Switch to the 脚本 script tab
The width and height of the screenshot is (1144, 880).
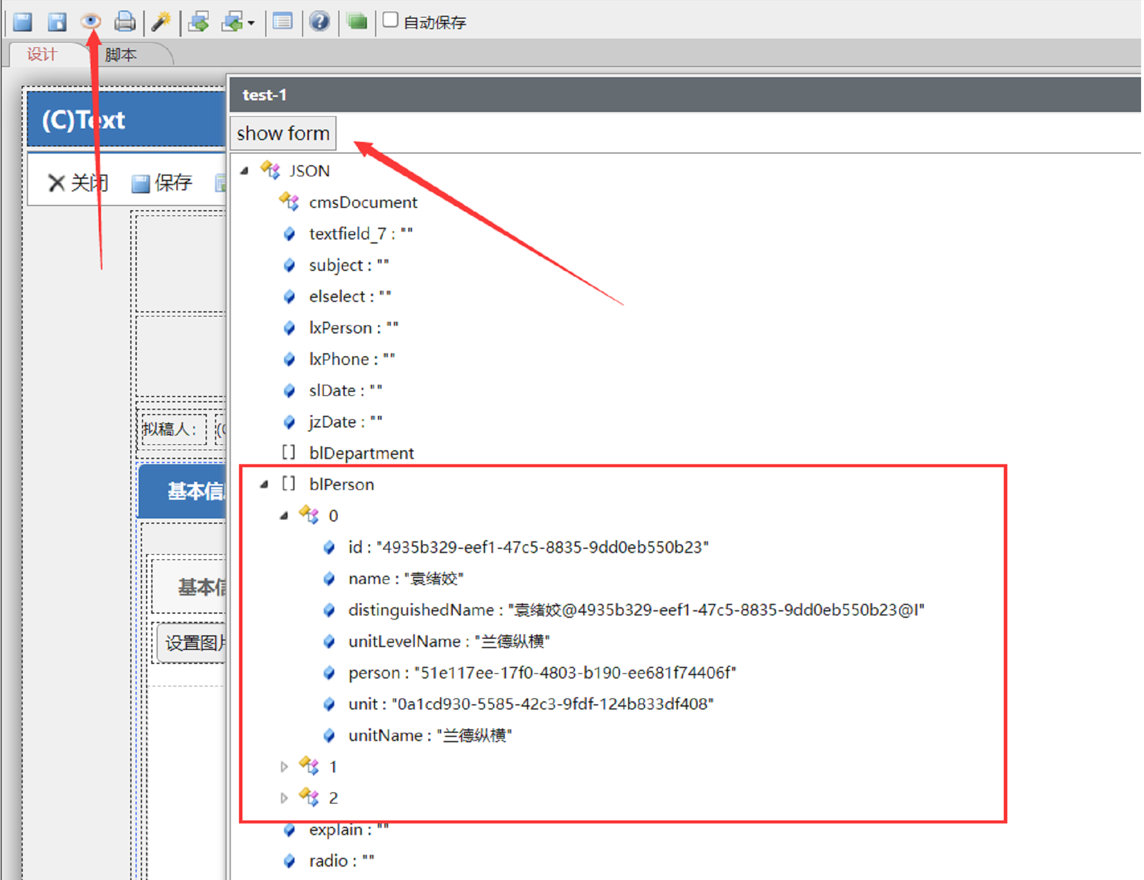click(x=120, y=55)
